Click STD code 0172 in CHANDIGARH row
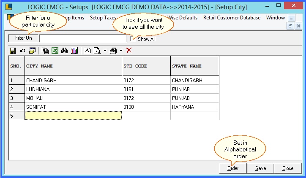Viewport: 306px width, 178px height. 146,80
